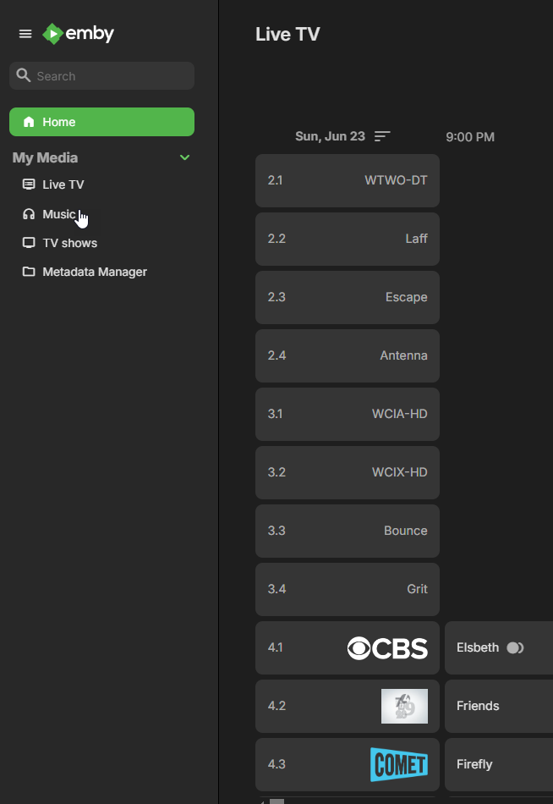The image size is (553, 804).
Task: Open TV shows from the sidebar
Action: [68, 243]
